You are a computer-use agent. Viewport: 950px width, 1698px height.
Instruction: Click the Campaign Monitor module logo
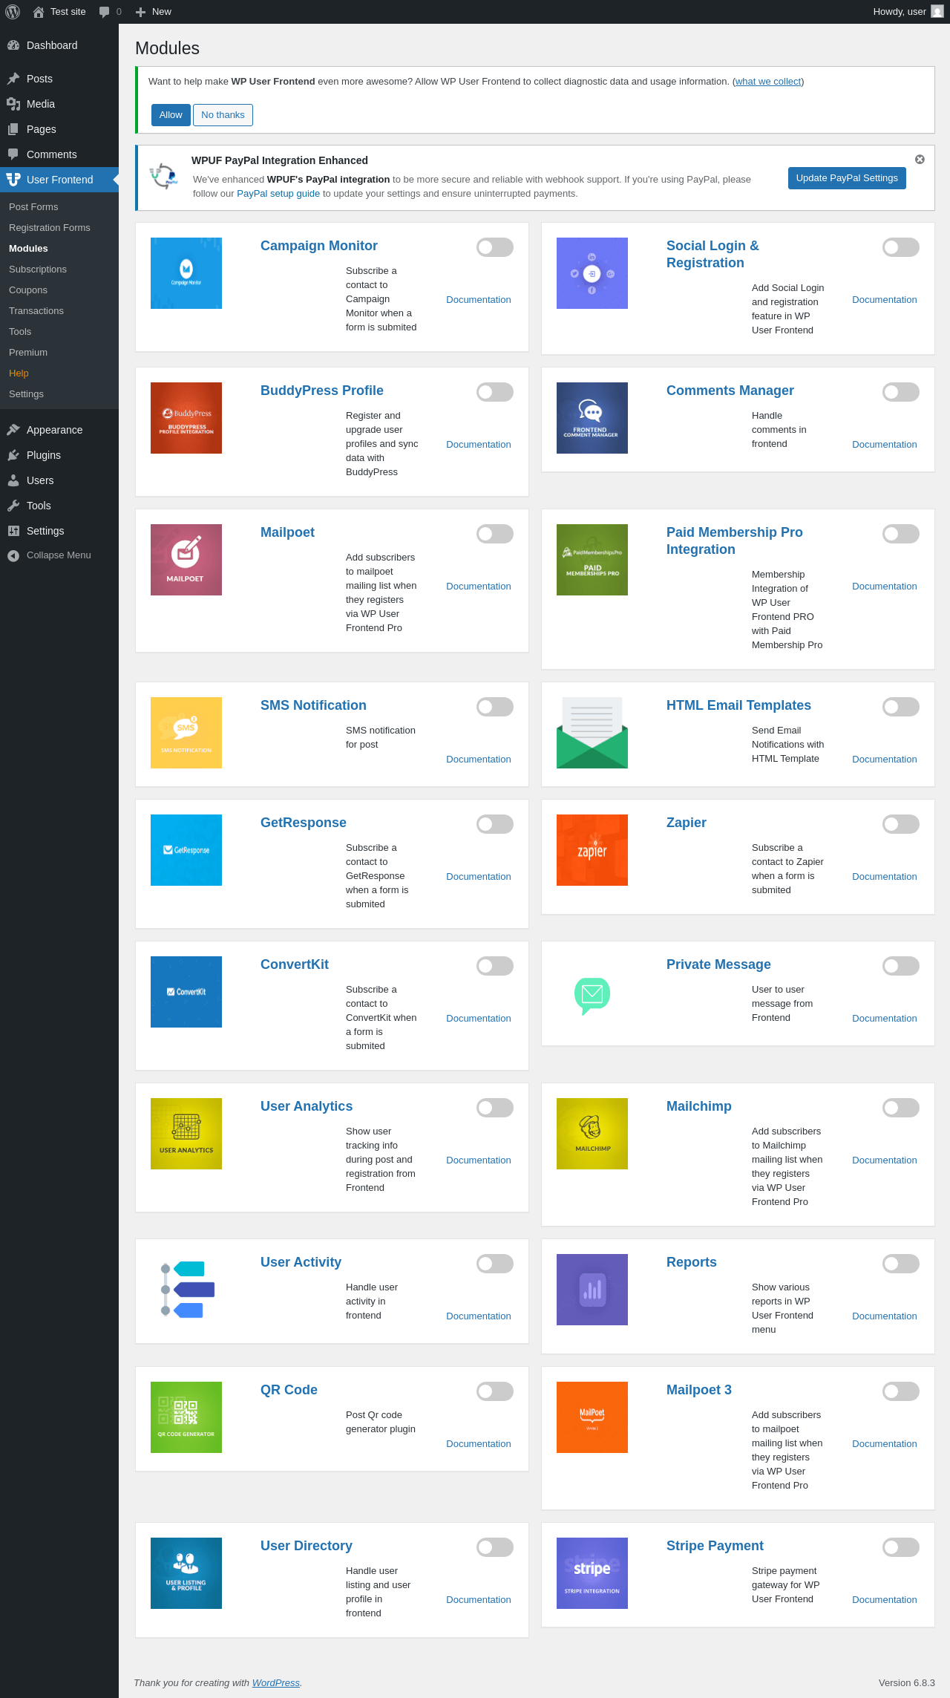(x=186, y=273)
